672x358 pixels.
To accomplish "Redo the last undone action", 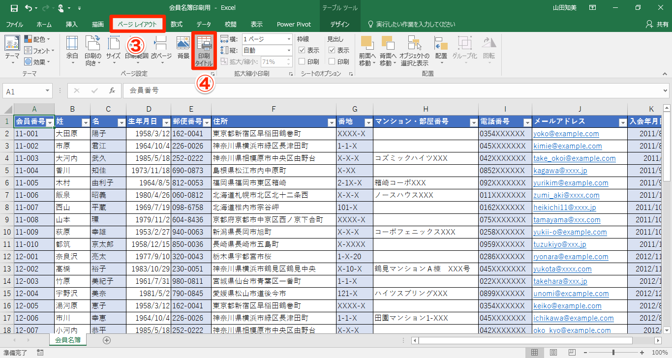I will pos(45,8).
